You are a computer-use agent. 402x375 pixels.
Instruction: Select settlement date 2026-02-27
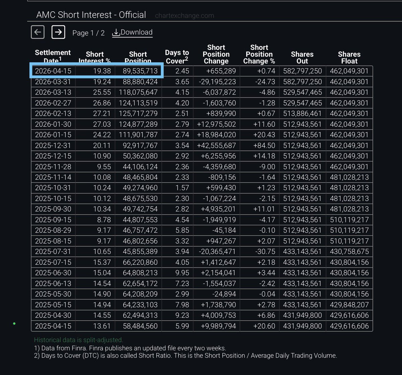53,103
